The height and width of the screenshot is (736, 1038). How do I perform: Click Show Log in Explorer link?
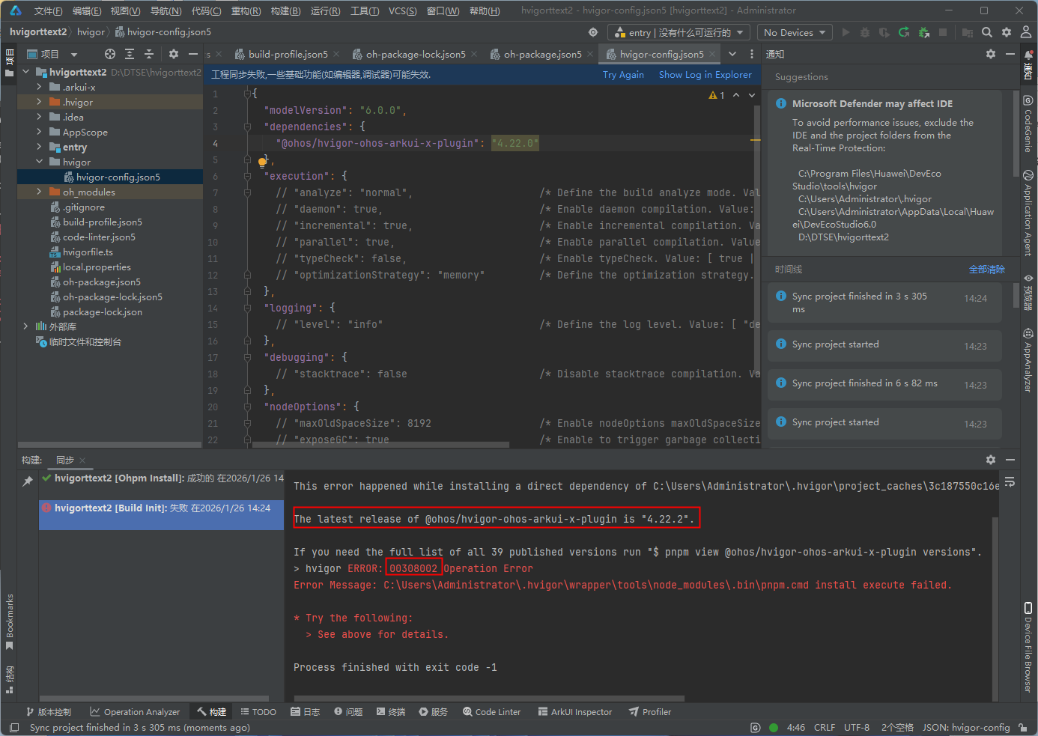(705, 74)
